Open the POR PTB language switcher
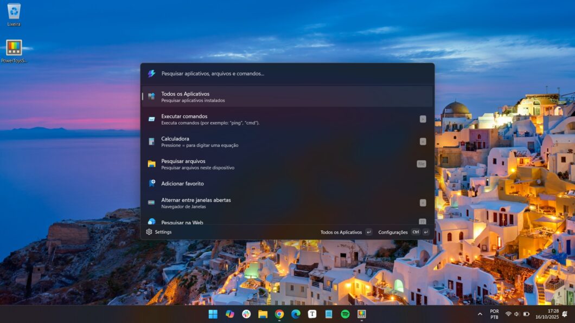Screen dimensions: 575x323 tap(494, 314)
